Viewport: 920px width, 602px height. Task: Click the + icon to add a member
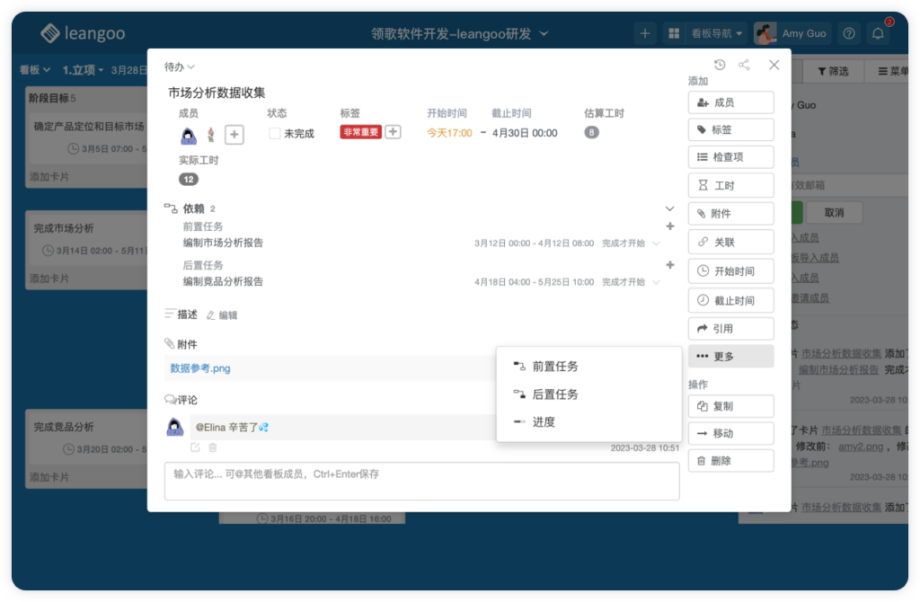[234, 135]
